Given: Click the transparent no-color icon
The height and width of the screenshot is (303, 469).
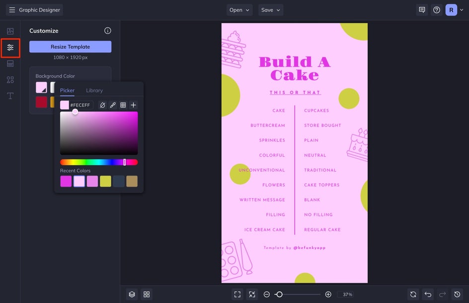Looking at the screenshot, I should pos(102,105).
